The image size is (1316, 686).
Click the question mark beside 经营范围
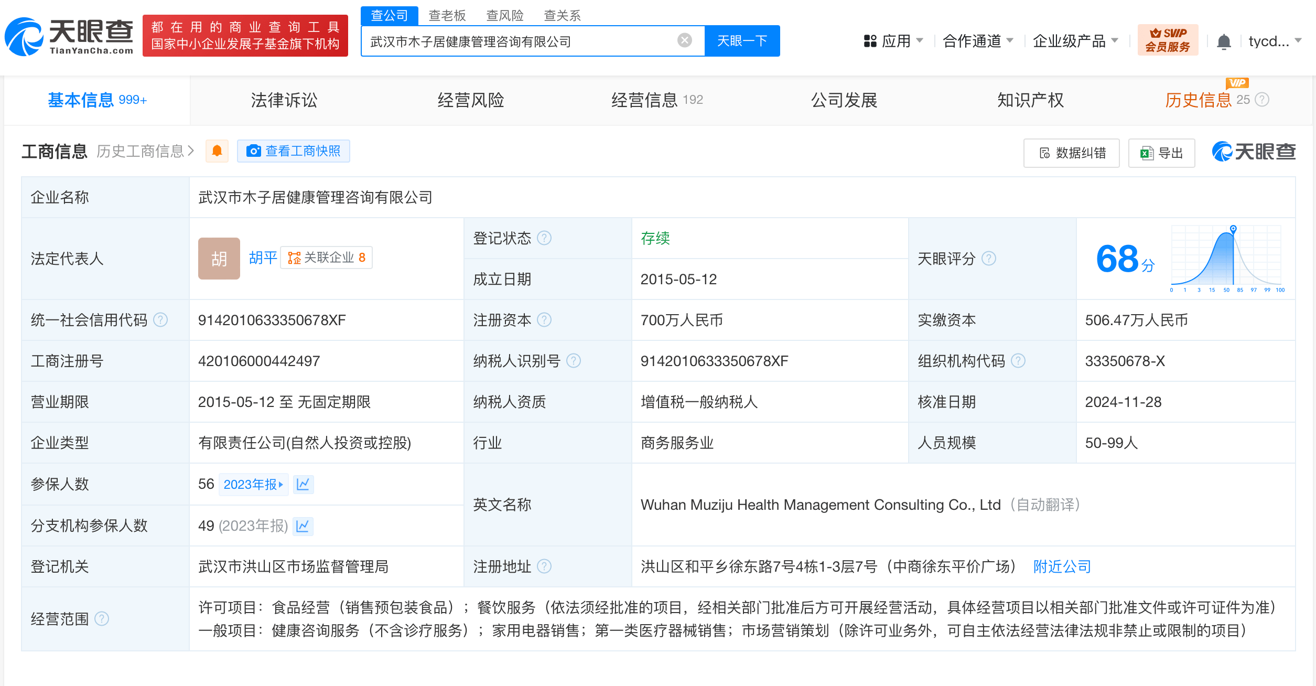point(101,619)
